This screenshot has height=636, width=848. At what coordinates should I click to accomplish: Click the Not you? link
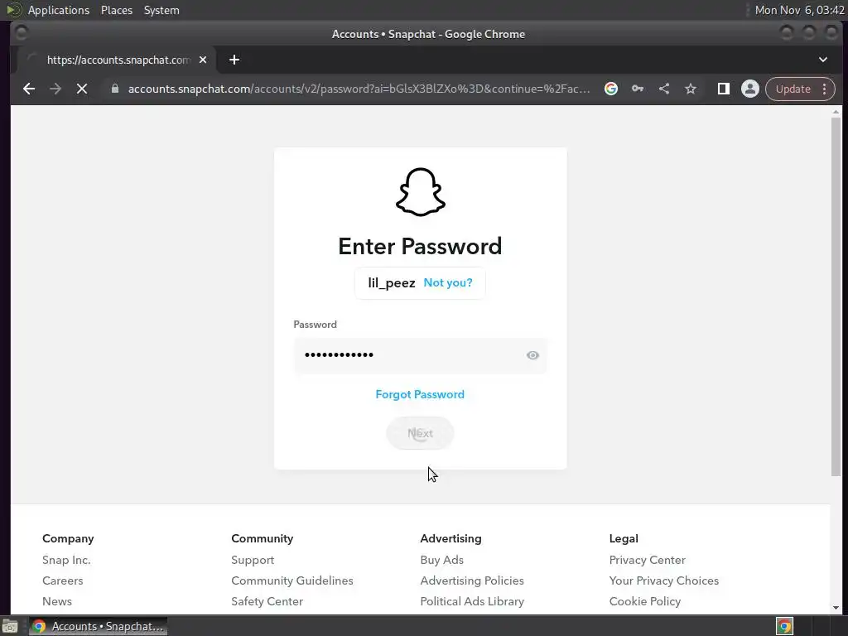click(448, 283)
